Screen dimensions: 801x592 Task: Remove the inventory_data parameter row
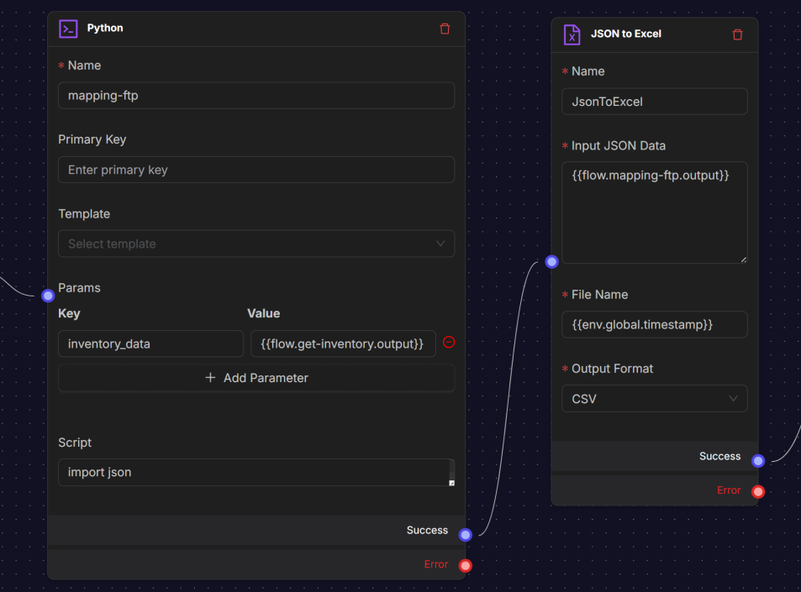pyautogui.click(x=449, y=343)
